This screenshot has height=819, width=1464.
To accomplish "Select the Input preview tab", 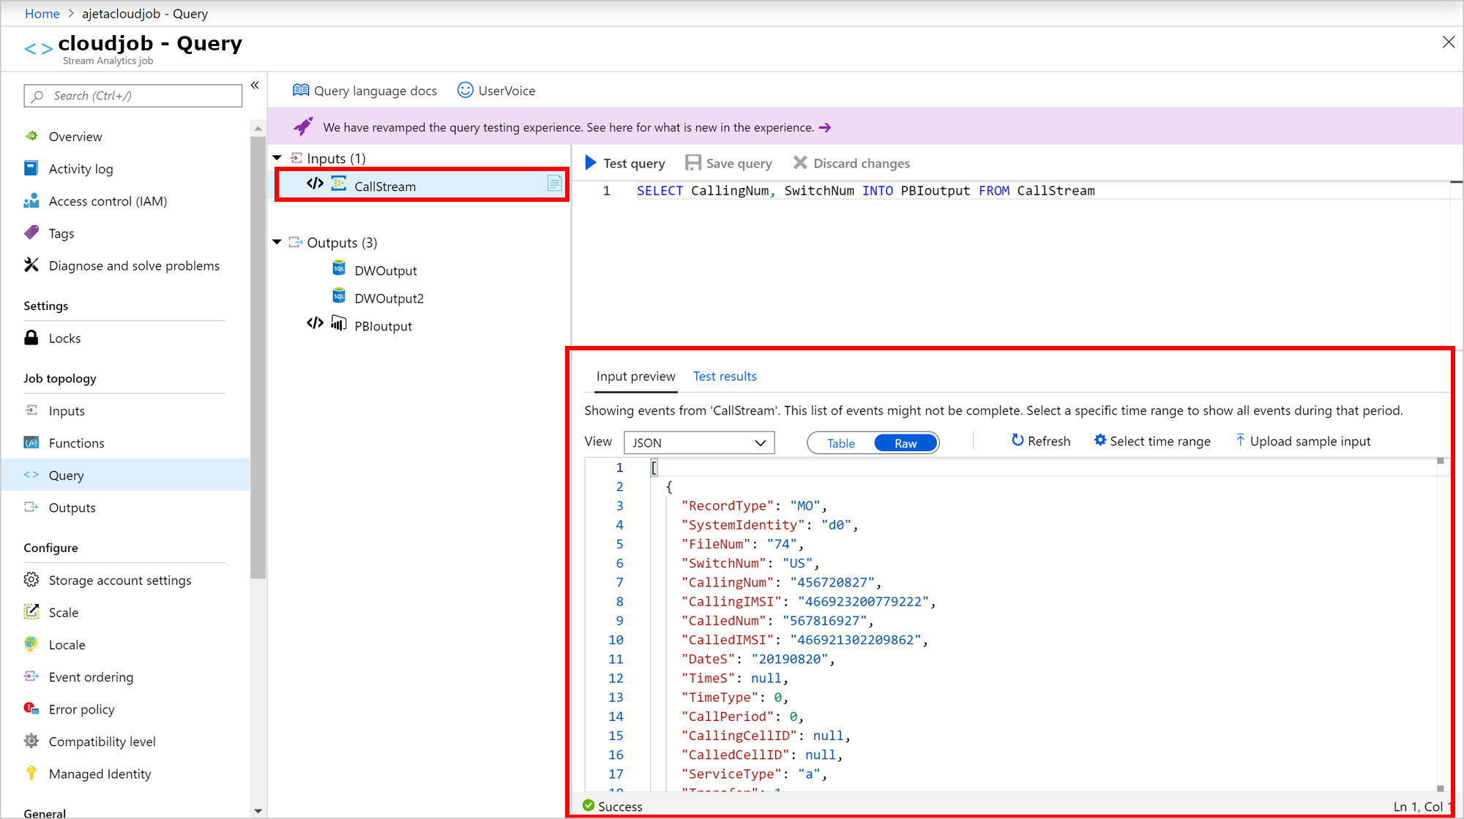I will (x=635, y=376).
